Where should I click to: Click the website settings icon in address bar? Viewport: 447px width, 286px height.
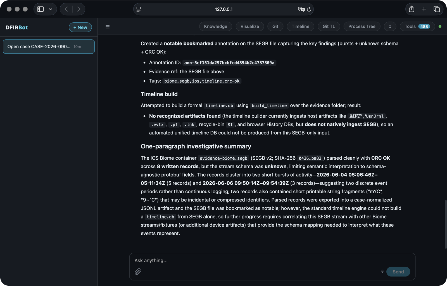pos(139,9)
